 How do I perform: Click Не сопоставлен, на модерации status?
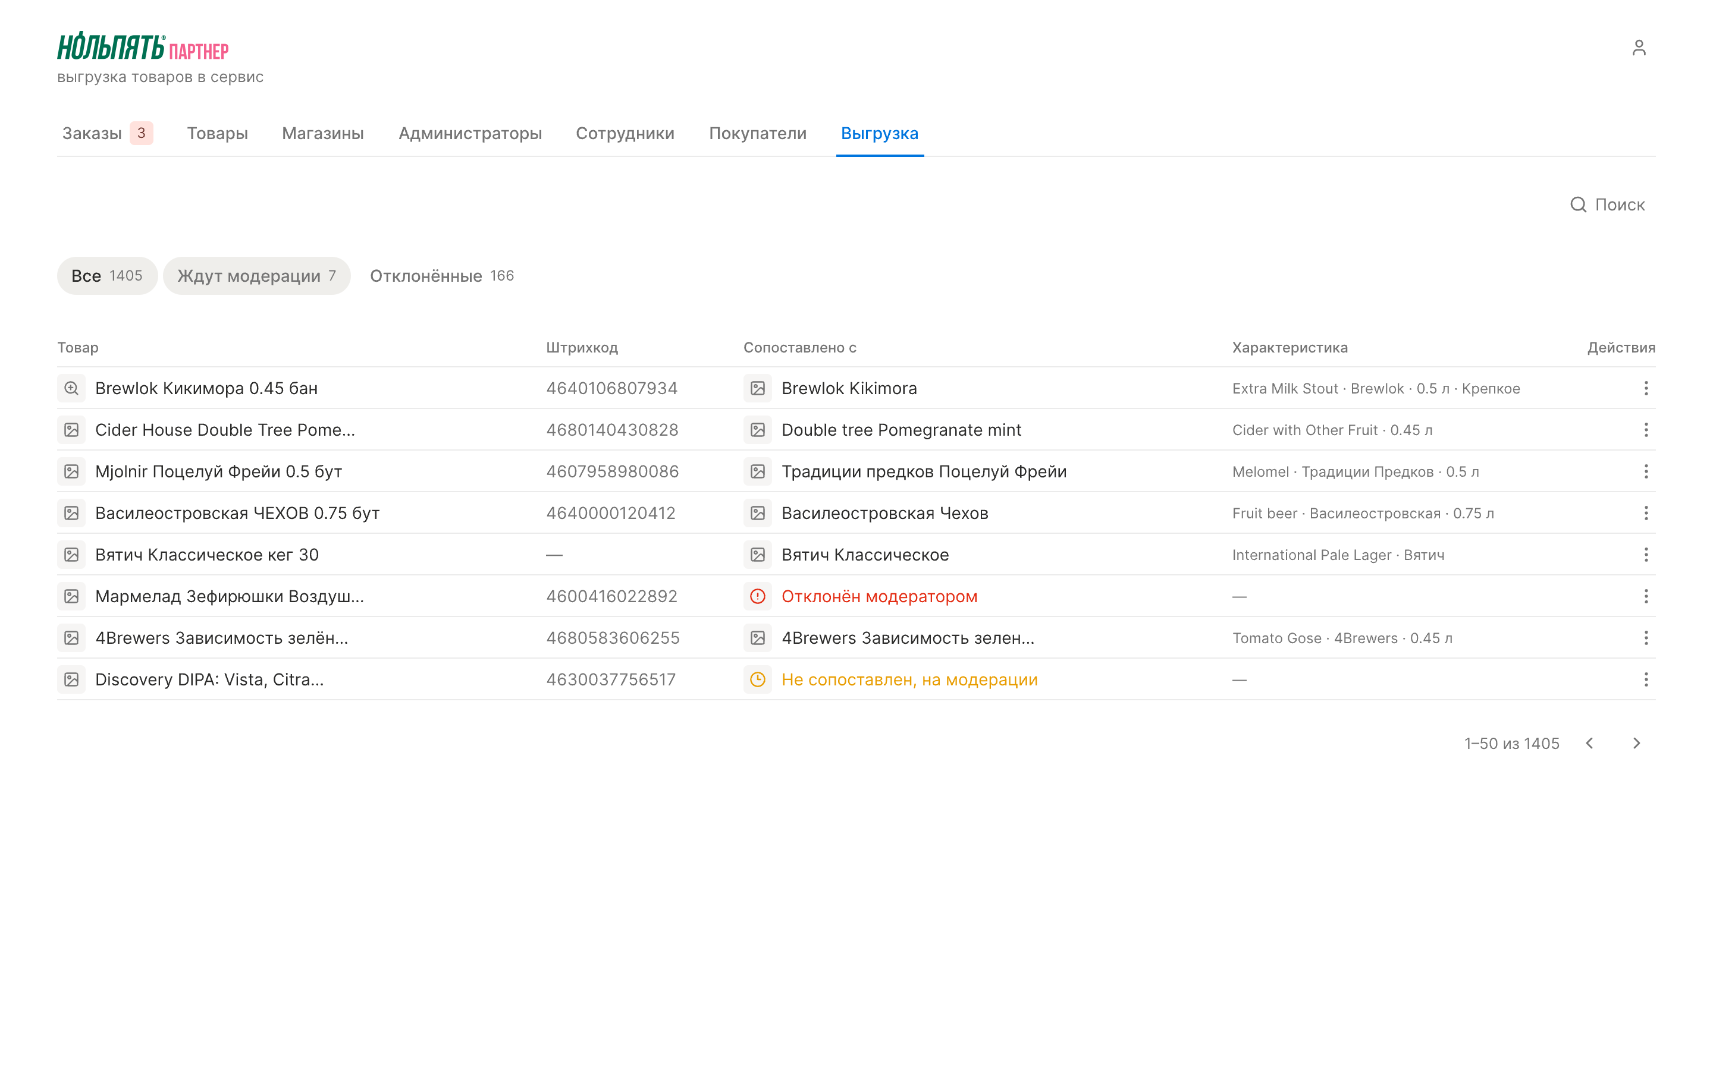pyautogui.click(x=909, y=679)
